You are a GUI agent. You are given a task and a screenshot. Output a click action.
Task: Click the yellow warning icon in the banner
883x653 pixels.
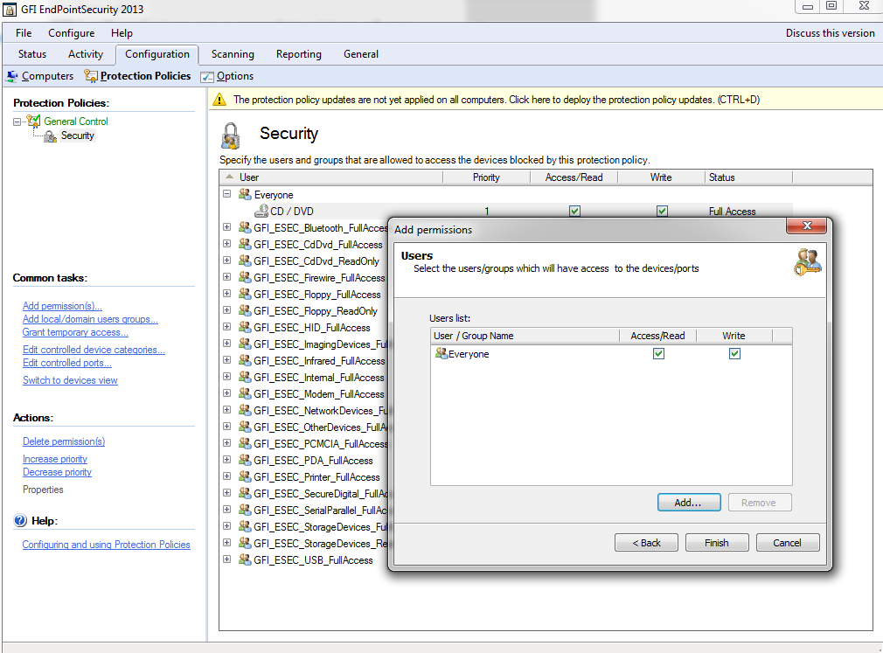click(219, 101)
